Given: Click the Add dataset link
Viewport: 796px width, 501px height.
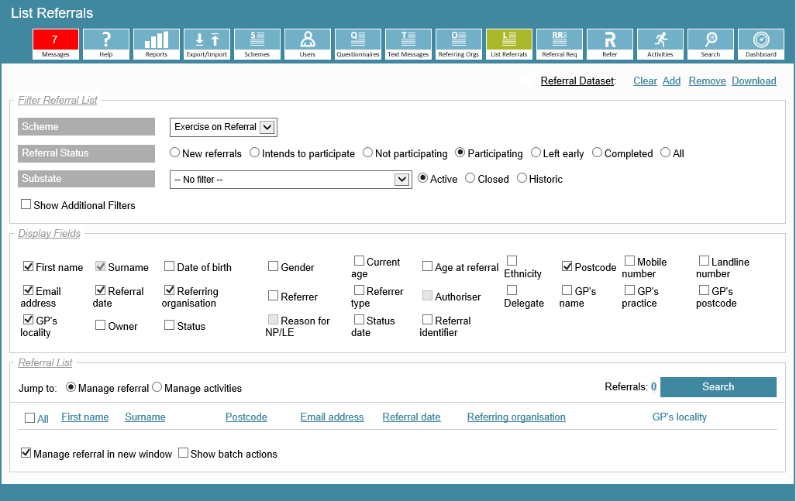Looking at the screenshot, I should (672, 81).
